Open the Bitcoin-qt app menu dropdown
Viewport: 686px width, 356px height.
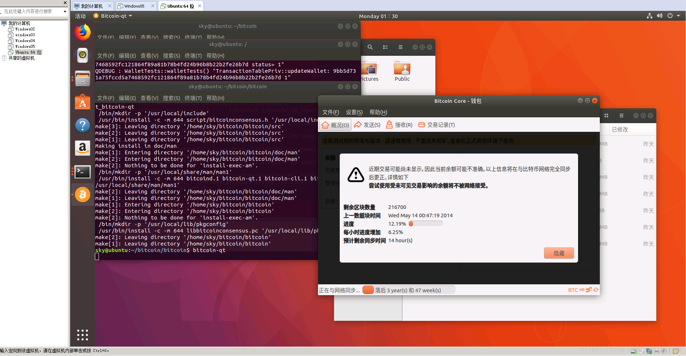coord(113,16)
